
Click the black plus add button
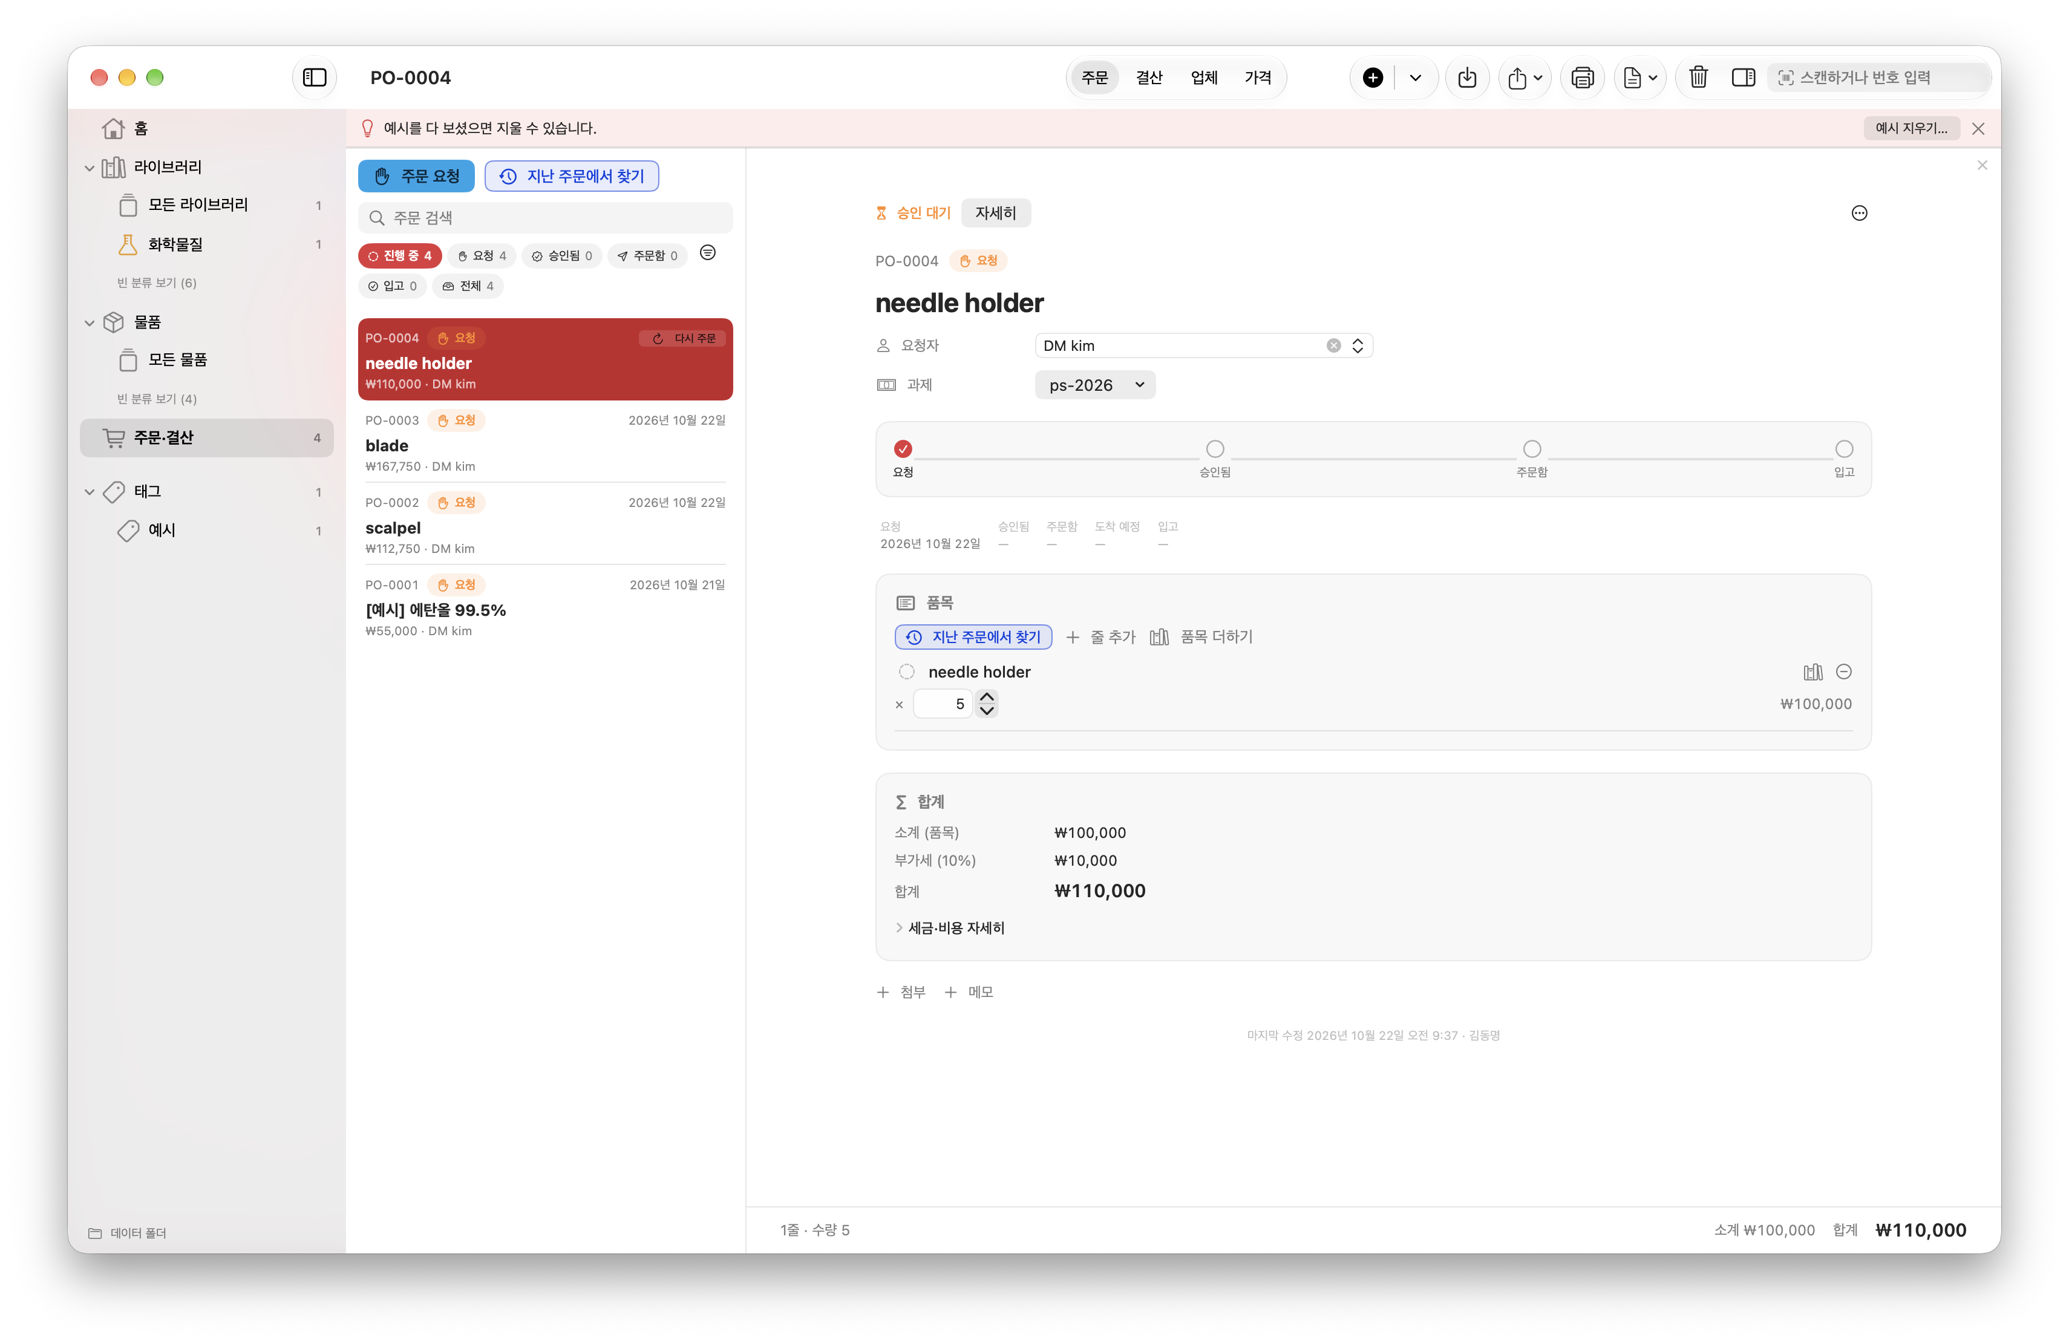tap(1373, 77)
